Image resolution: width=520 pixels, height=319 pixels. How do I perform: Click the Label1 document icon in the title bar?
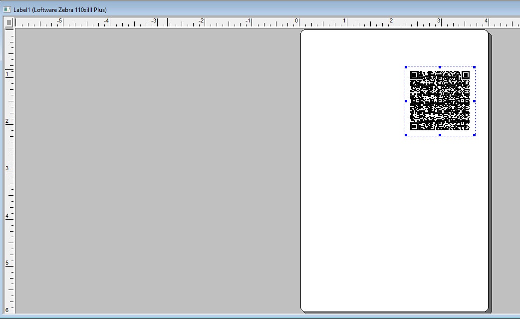(x=7, y=9)
